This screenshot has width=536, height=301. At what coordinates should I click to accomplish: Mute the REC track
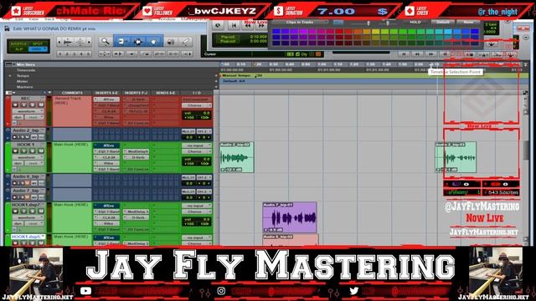coord(41,105)
